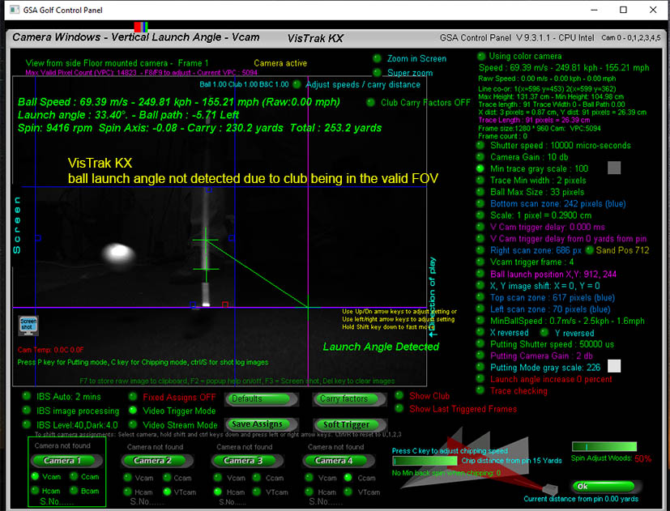Enable Video Trigger Mode
This screenshot has width=670, height=511.
(x=133, y=411)
